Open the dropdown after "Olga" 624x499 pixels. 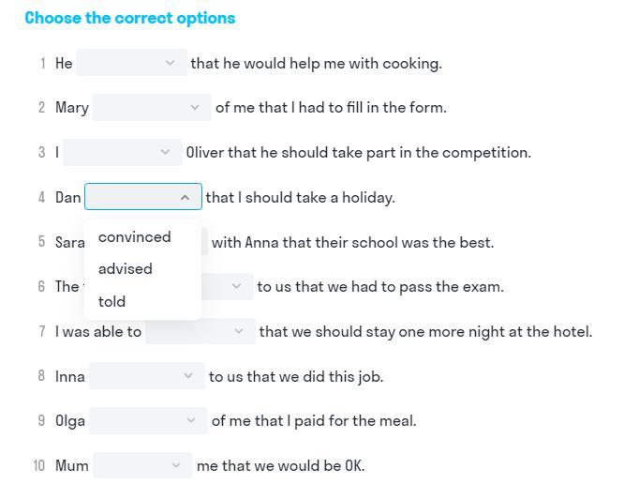[x=148, y=420]
